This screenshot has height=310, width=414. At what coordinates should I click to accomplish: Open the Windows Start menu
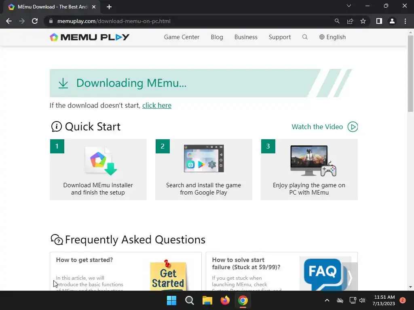[171, 300]
